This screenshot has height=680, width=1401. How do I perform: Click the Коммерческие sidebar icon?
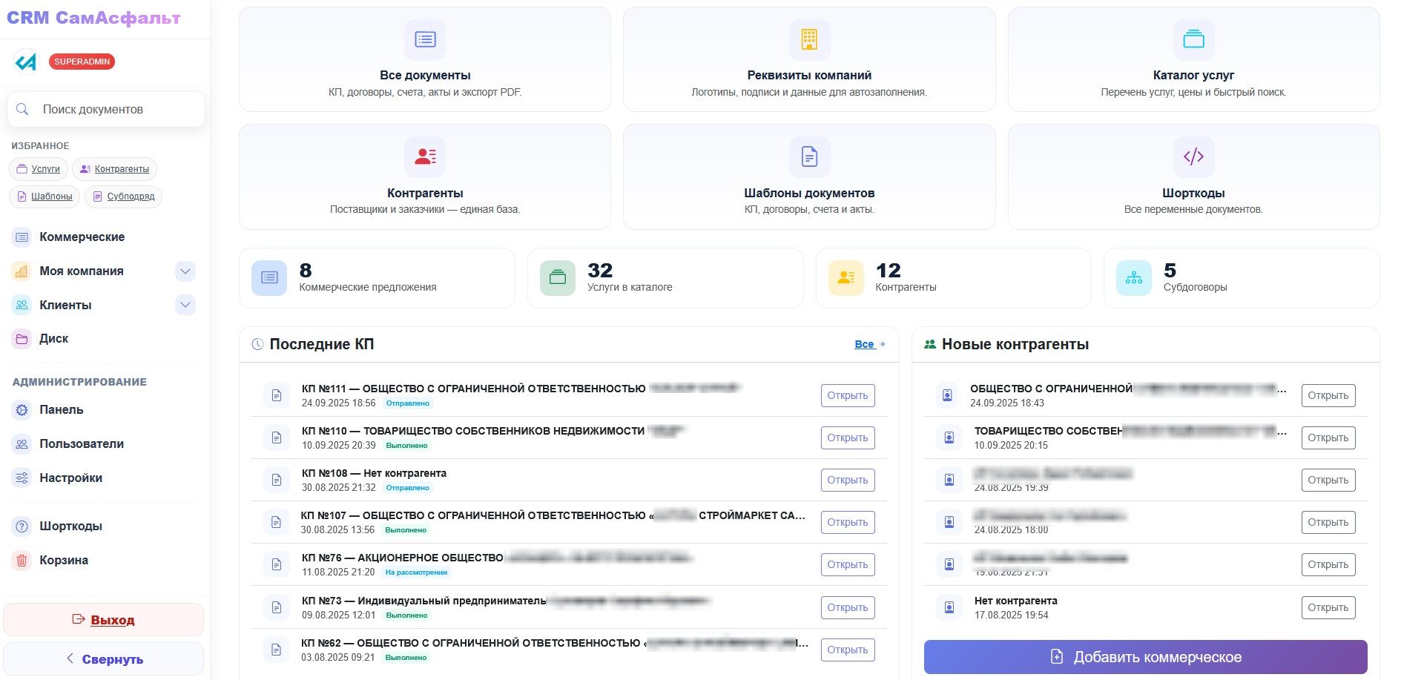coord(22,237)
